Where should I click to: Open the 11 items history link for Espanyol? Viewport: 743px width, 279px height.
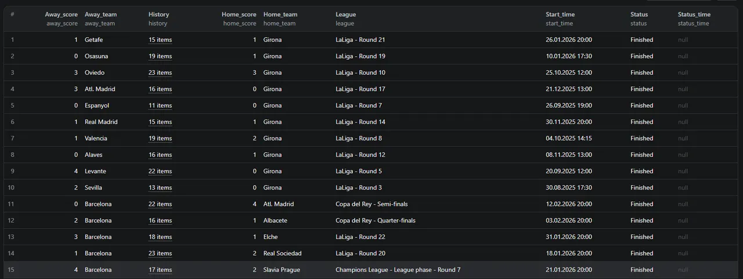(x=160, y=106)
